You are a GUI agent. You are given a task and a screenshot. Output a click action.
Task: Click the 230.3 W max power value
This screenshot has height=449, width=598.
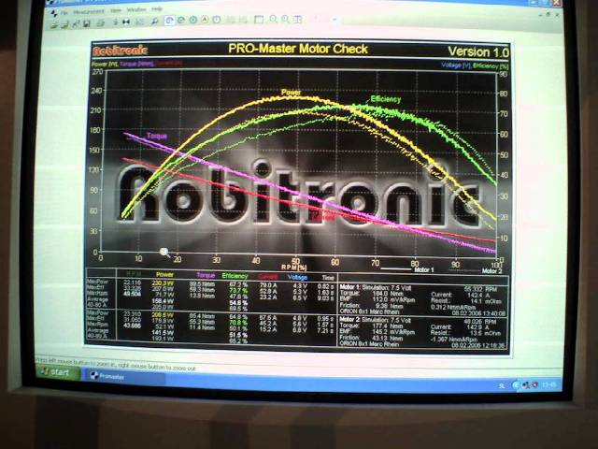163,283
